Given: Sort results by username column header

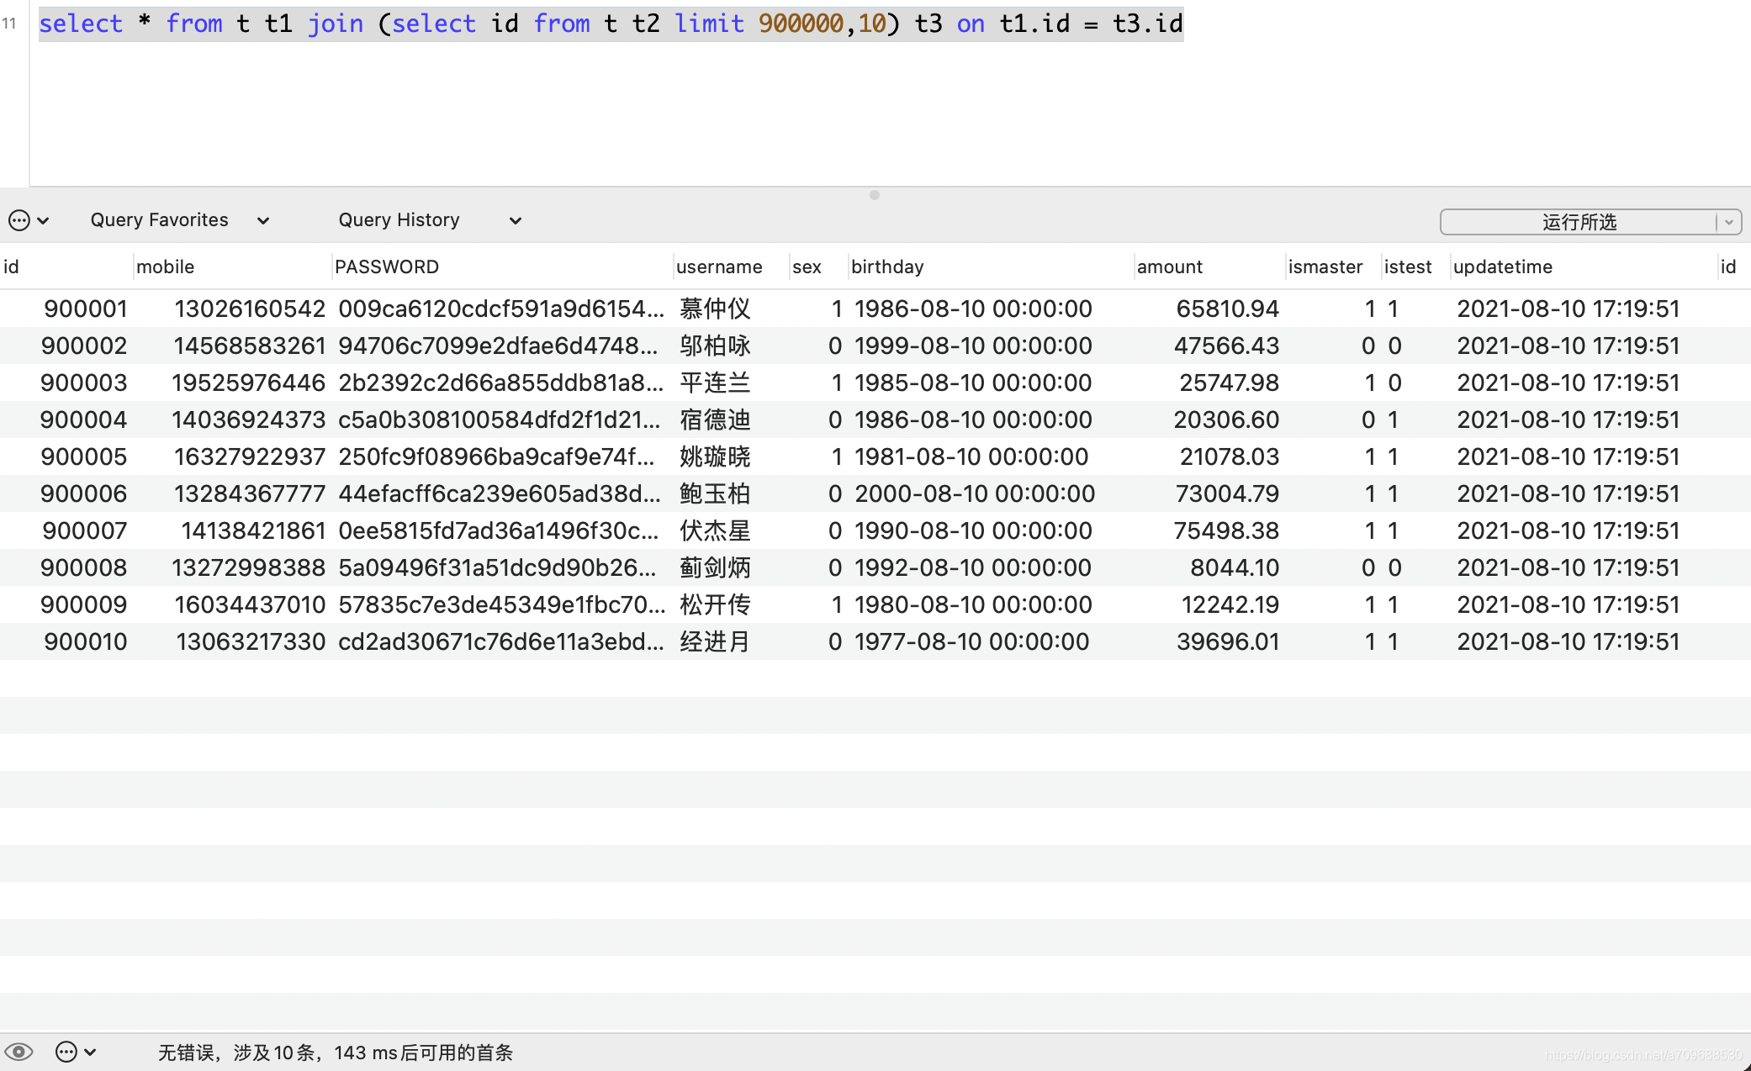Looking at the screenshot, I should pyautogui.click(x=718, y=266).
